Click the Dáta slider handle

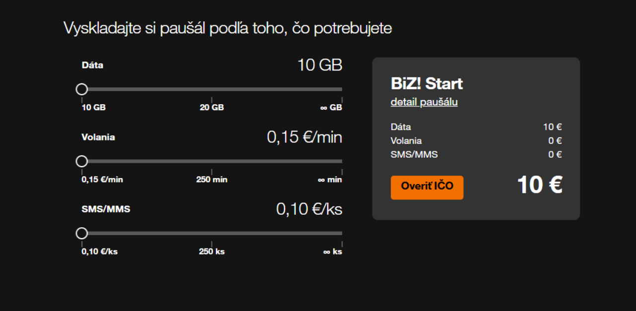82,89
